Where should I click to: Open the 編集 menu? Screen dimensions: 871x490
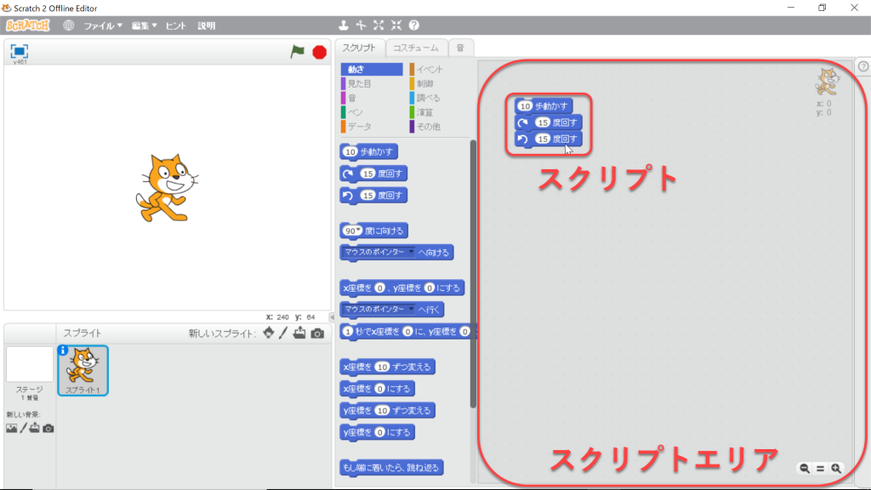click(144, 26)
